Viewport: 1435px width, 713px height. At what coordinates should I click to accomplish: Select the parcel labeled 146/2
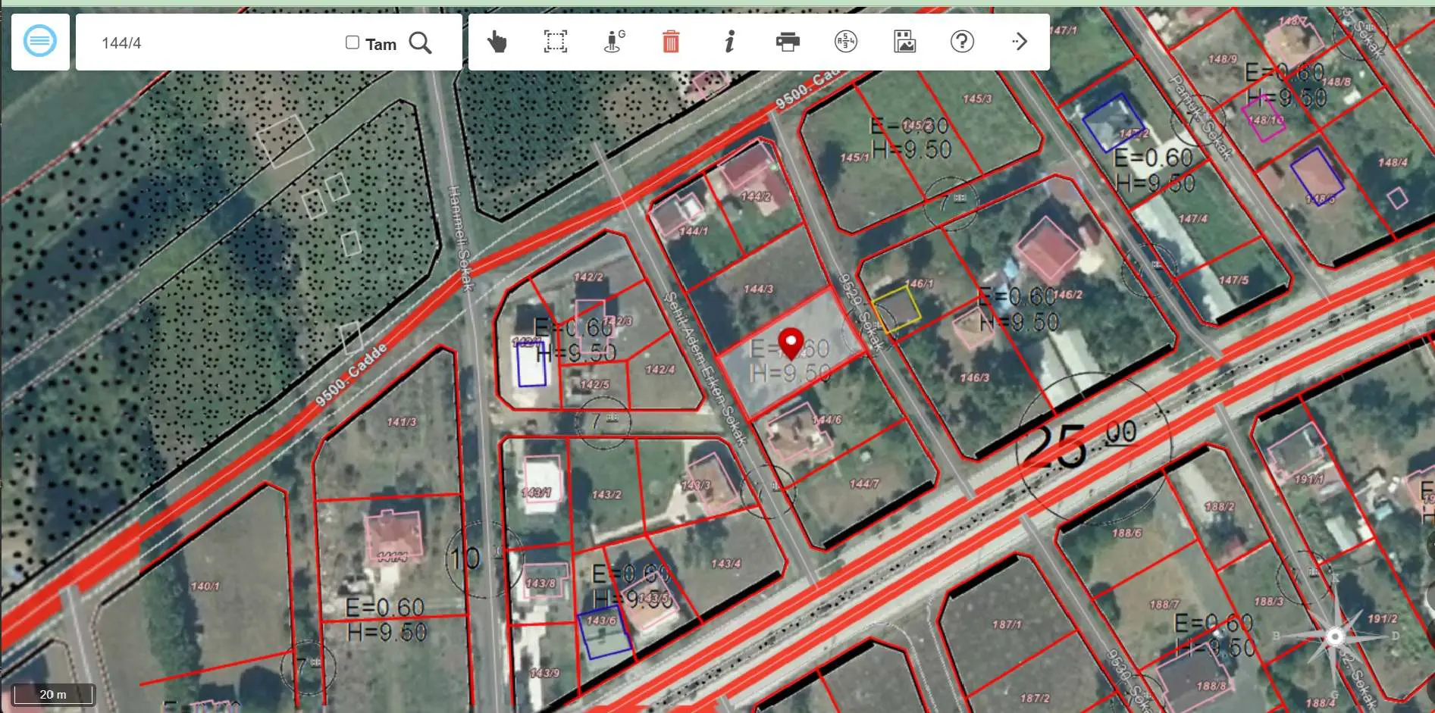pyautogui.click(x=1067, y=294)
